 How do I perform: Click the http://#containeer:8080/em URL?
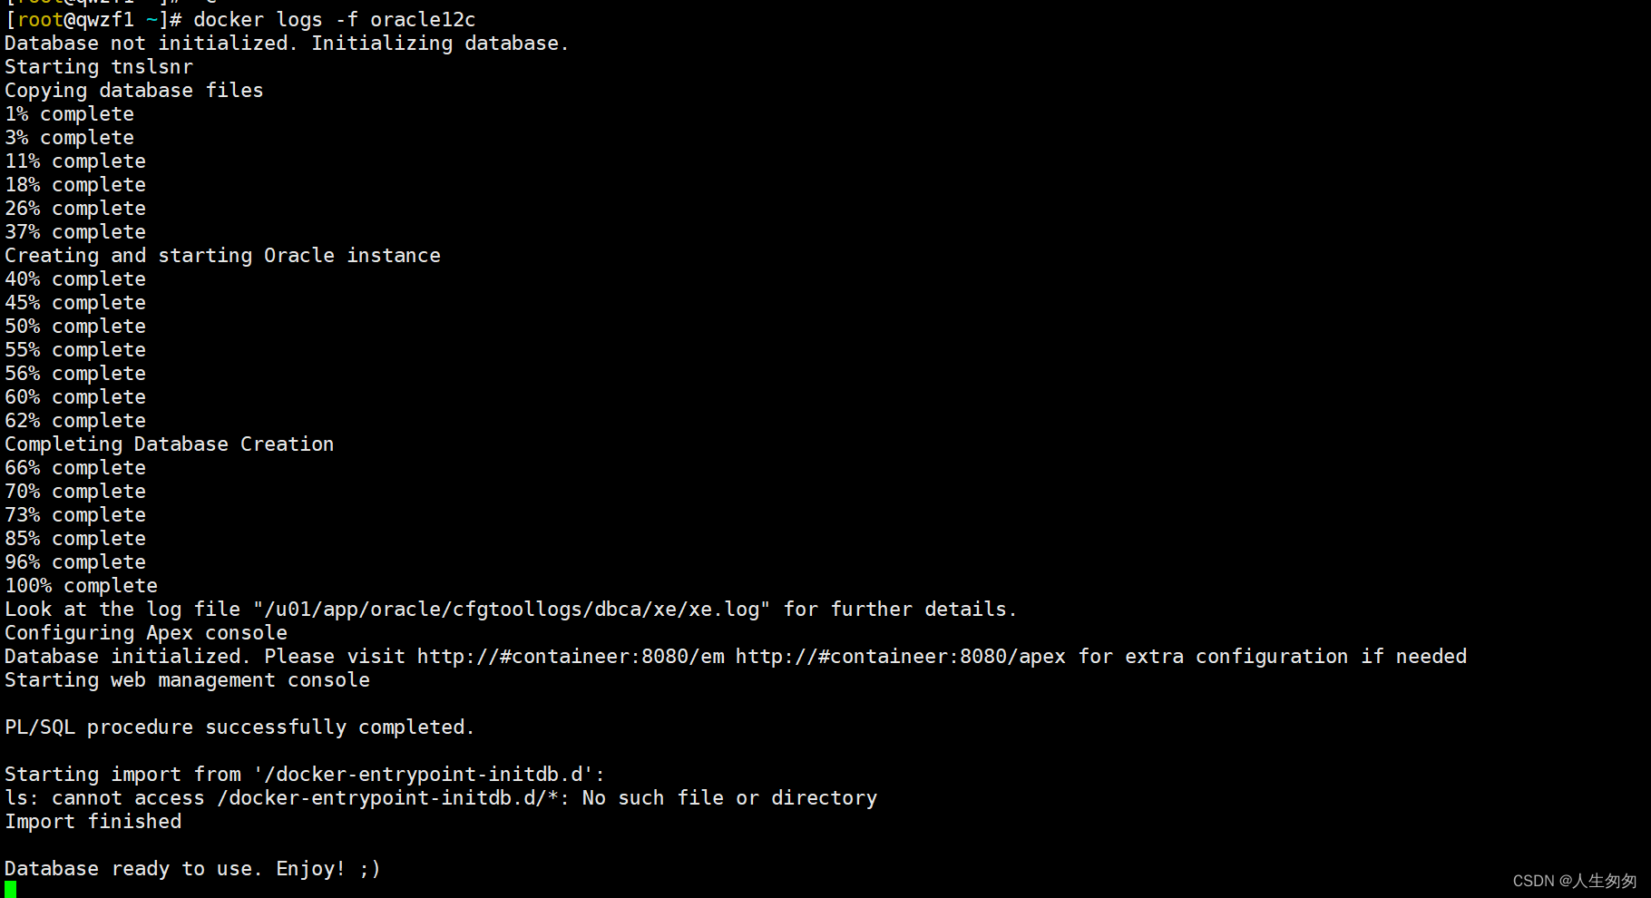[571, 657]
